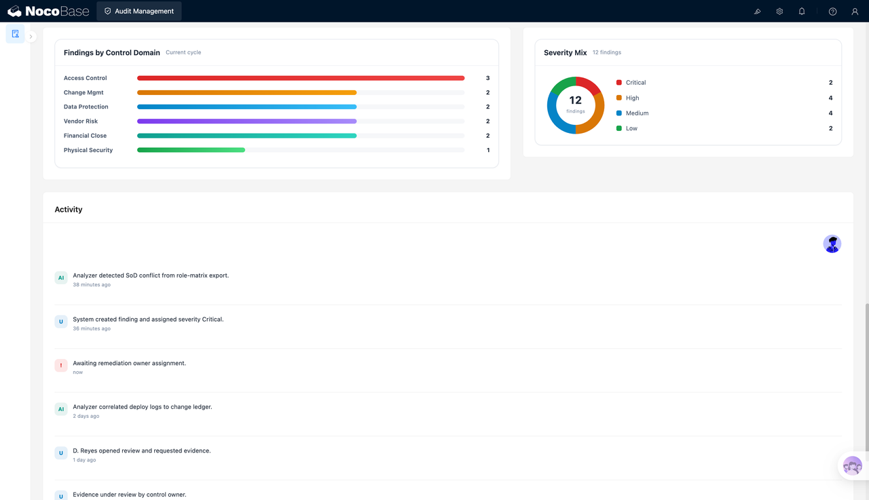Click the Low green legend swatch

point(618,128)
